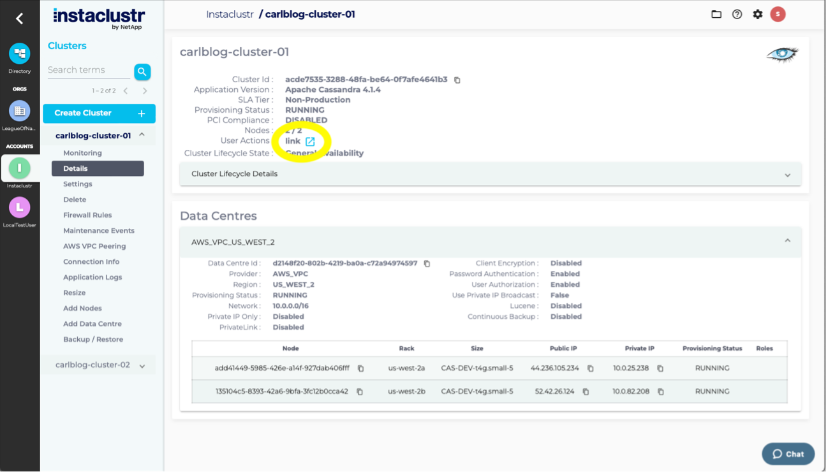Viewport: 828px width, 473px height.
Task: Click the Apache Cassandra eye logo
Action: (782, 54)
